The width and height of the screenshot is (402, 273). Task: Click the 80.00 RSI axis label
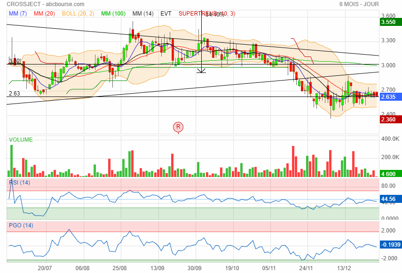(388, 186)
